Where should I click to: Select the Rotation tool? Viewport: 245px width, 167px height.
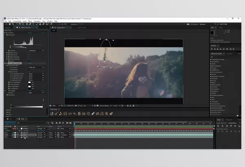point(17,24)
